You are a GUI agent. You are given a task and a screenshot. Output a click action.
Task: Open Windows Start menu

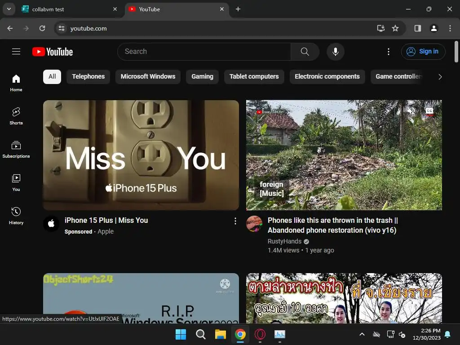tap(181, 334)
